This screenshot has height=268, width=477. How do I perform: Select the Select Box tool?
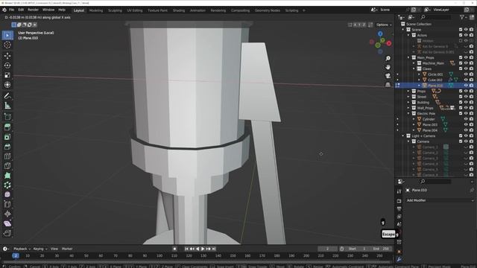[x=7, y=35]
